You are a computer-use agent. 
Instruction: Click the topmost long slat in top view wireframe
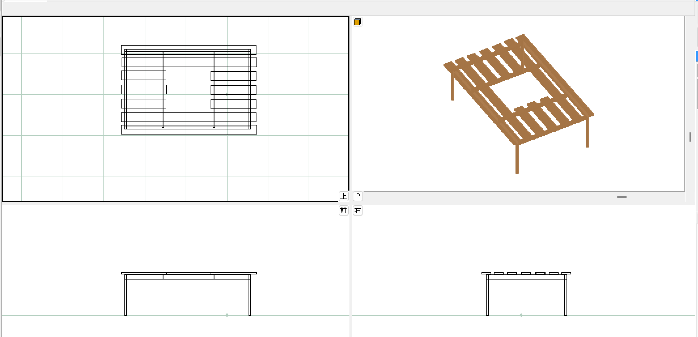(x=189, y=47)
